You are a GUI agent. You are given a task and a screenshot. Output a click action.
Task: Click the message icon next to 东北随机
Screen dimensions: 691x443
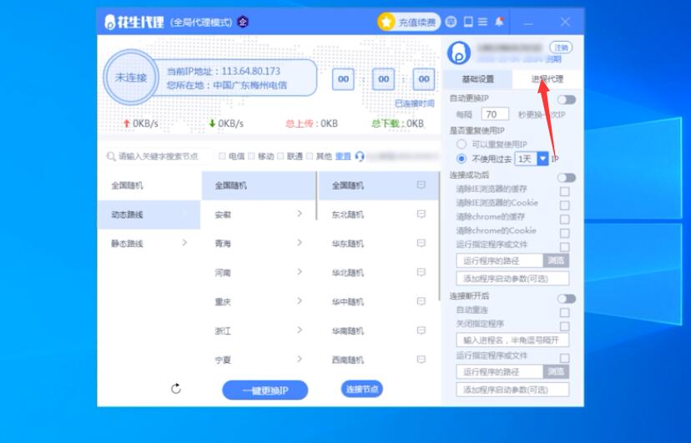[x=421, y=214]
